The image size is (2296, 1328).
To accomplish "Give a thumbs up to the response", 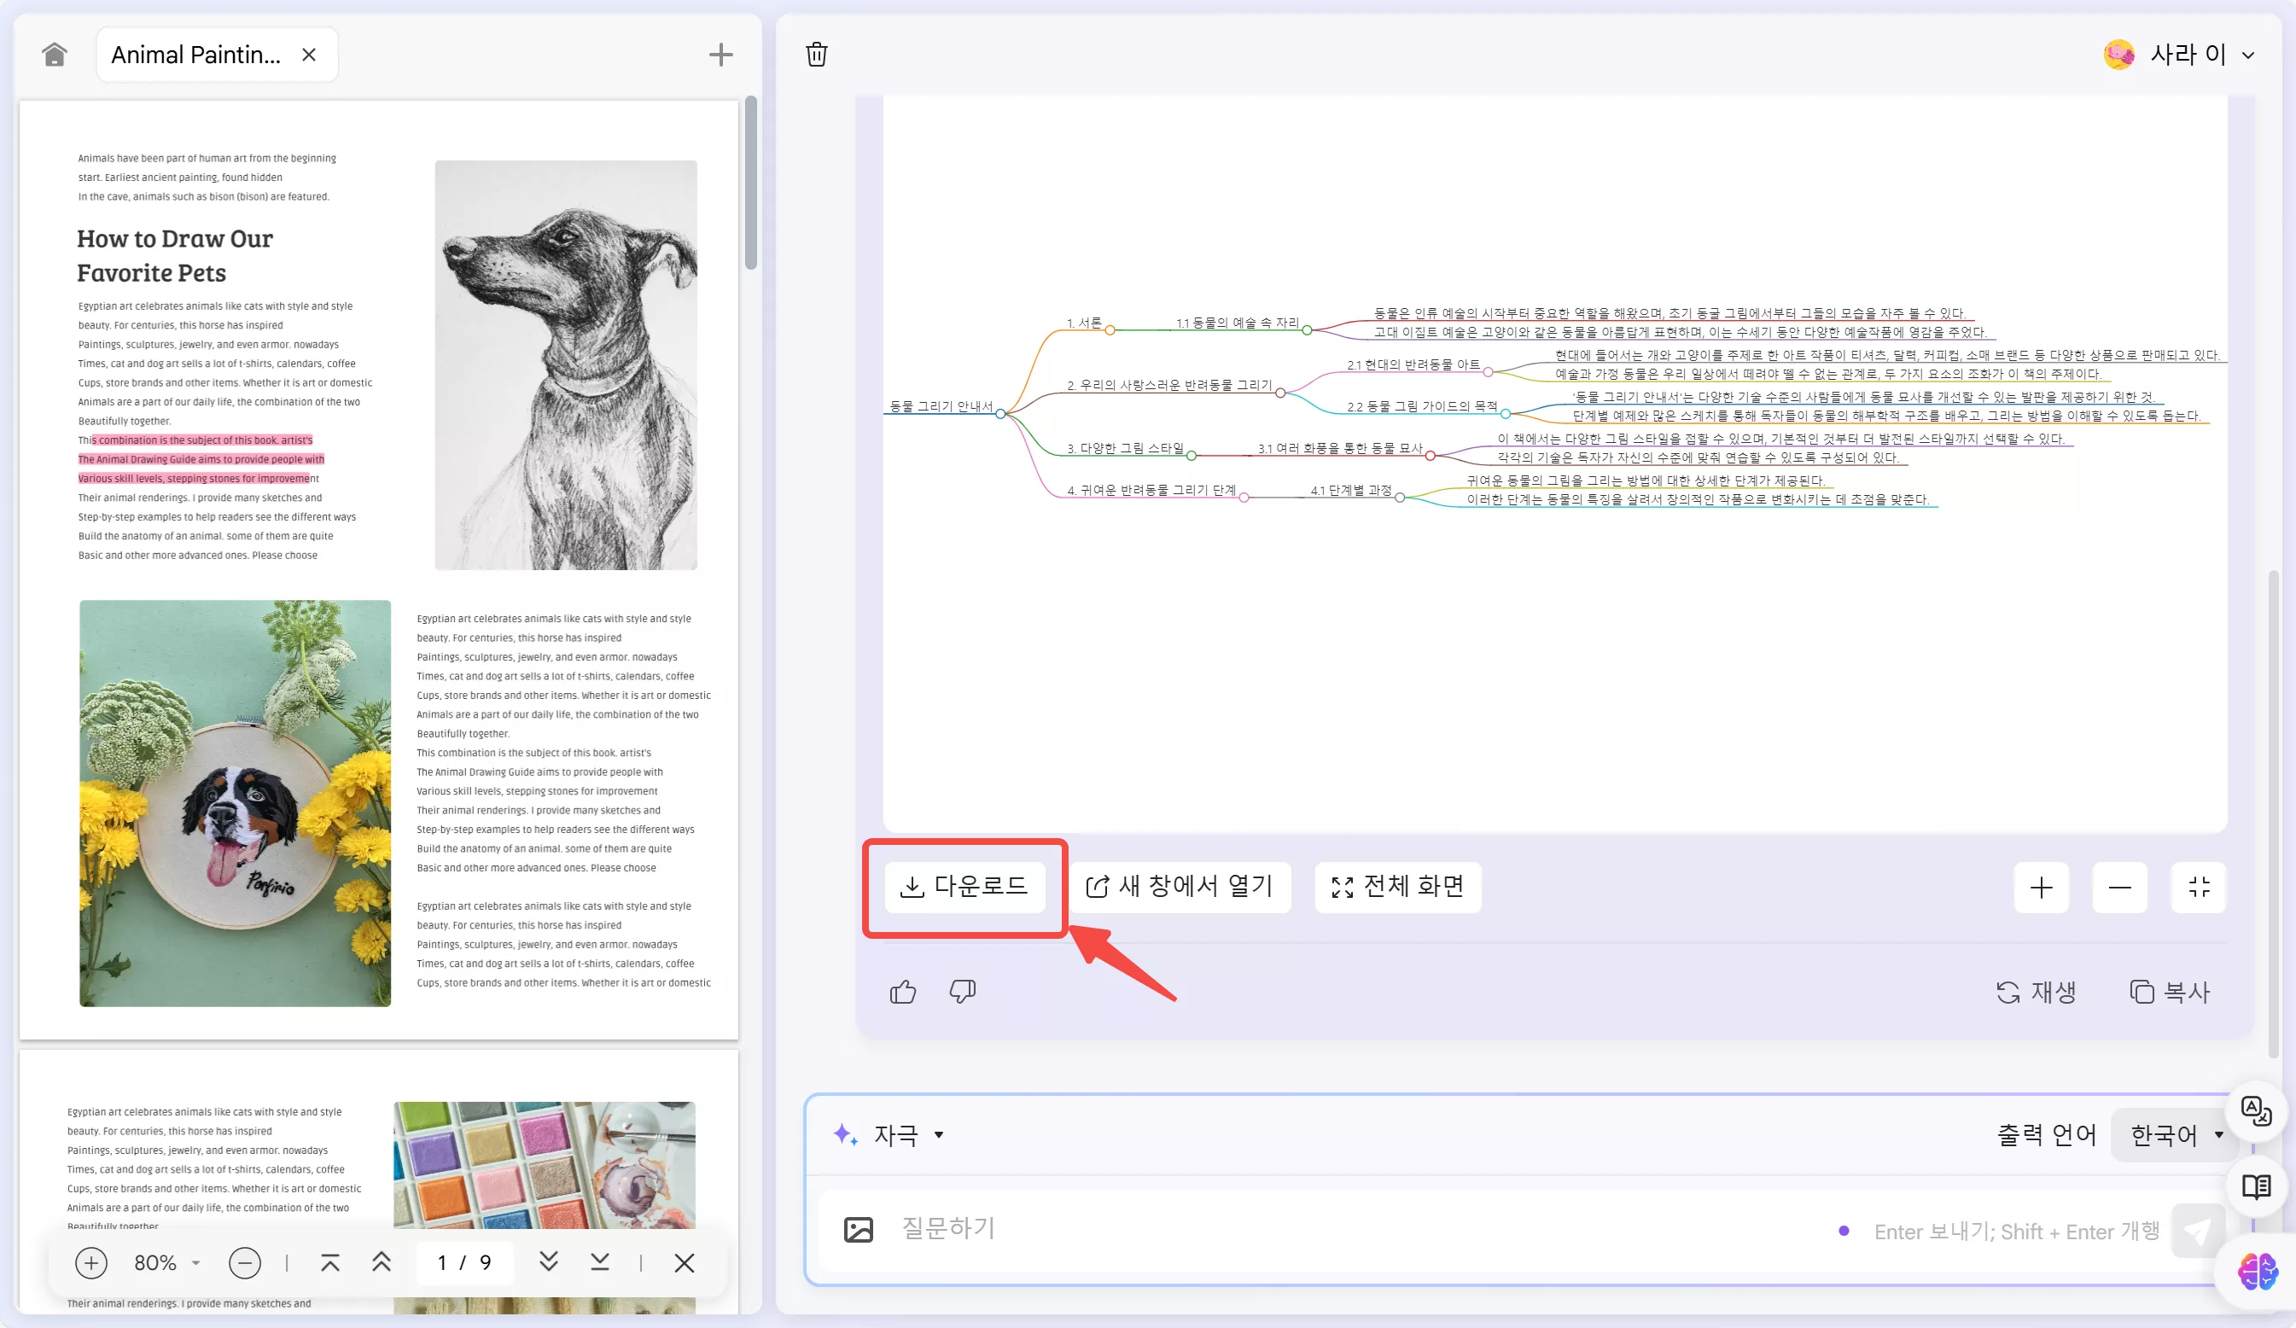I will [x=903, y=991].
